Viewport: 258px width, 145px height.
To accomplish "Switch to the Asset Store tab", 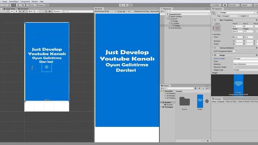I will click(x=9, y=9).
